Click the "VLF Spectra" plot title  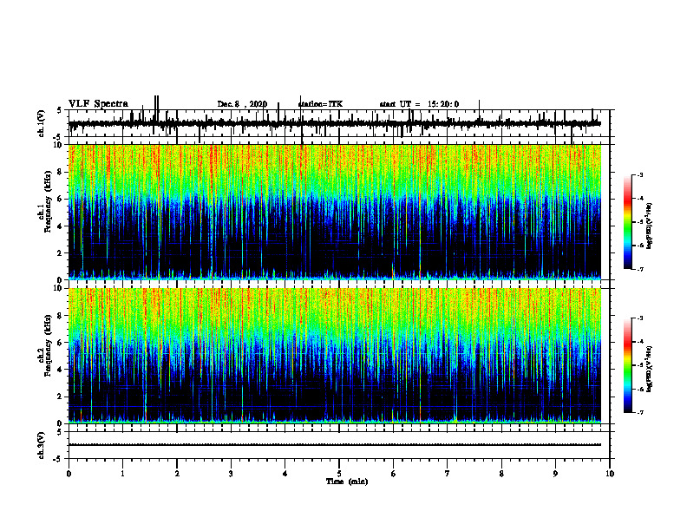coord(98,104)
